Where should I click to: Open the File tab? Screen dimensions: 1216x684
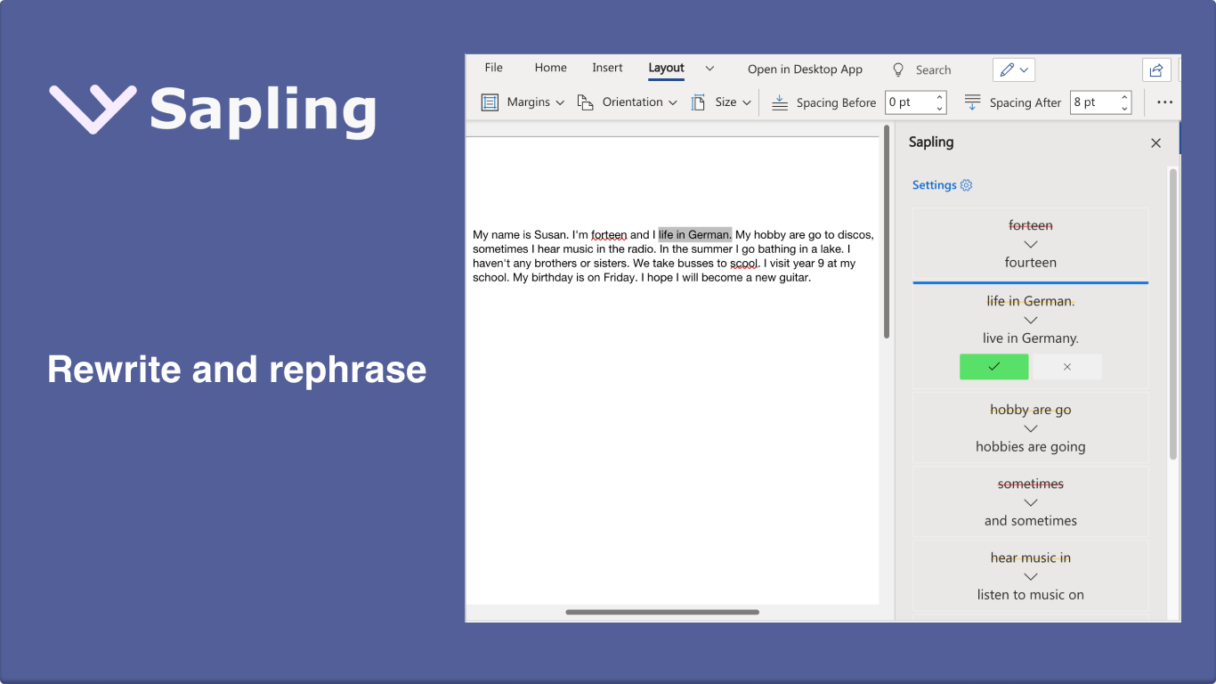pyautogui.click(x=493, y=68)
